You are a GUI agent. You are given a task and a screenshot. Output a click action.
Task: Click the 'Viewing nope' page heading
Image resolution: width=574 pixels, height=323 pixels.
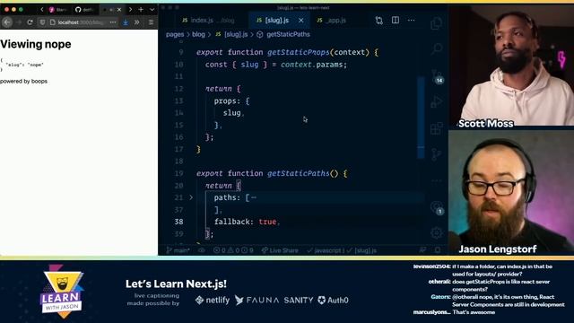coord(36,44)
